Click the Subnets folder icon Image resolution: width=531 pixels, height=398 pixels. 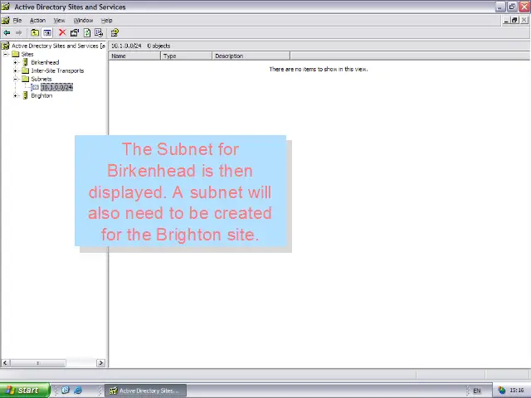pos(26,79)
